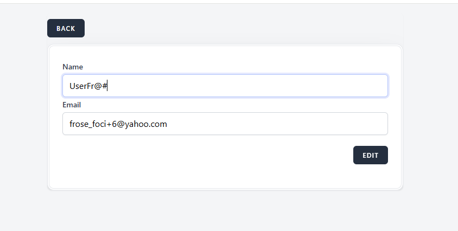Click gray page background below the card
This screenshot has width=458, height=231.
(x=225, y=211)
